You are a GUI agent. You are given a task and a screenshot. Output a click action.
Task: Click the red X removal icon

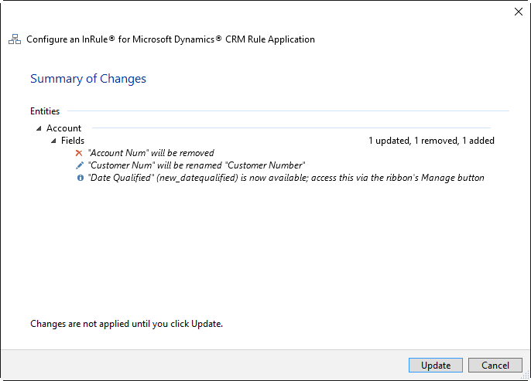pyautogui.click(x=79, y=153)
